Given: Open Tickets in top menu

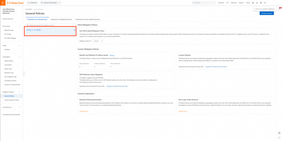Looking at the screenshot, I should click(x=248, y=3).
